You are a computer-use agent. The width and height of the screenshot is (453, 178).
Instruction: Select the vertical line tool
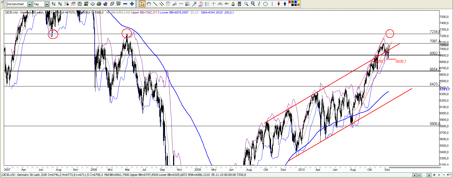272,4
